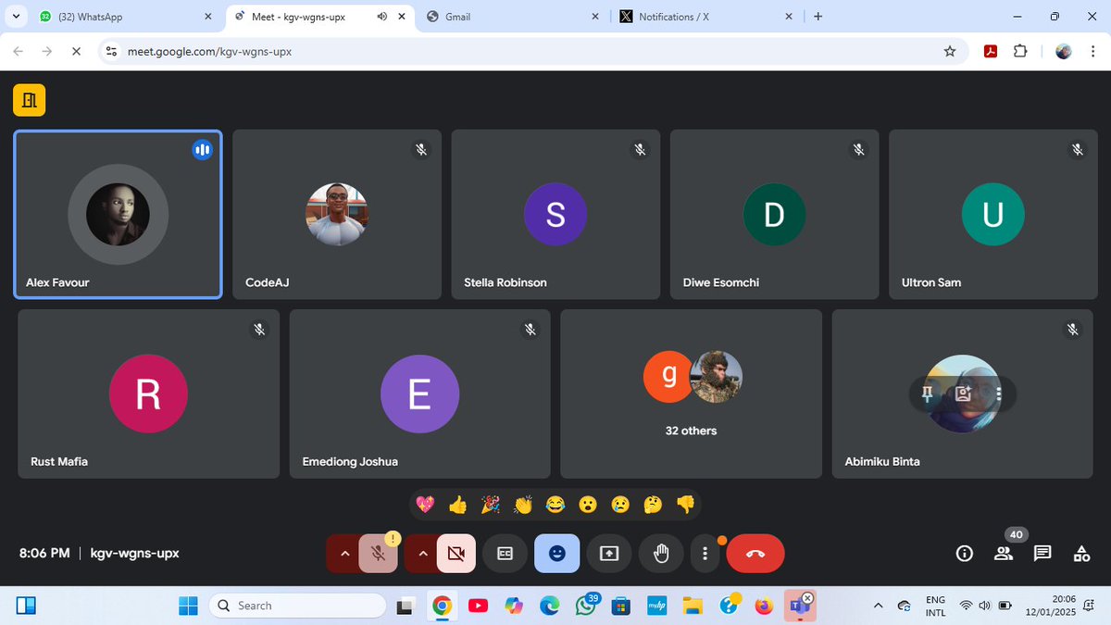Toggle the emoji reactions panel button
The image size is (1111, 625).
(x=557, y=554)
